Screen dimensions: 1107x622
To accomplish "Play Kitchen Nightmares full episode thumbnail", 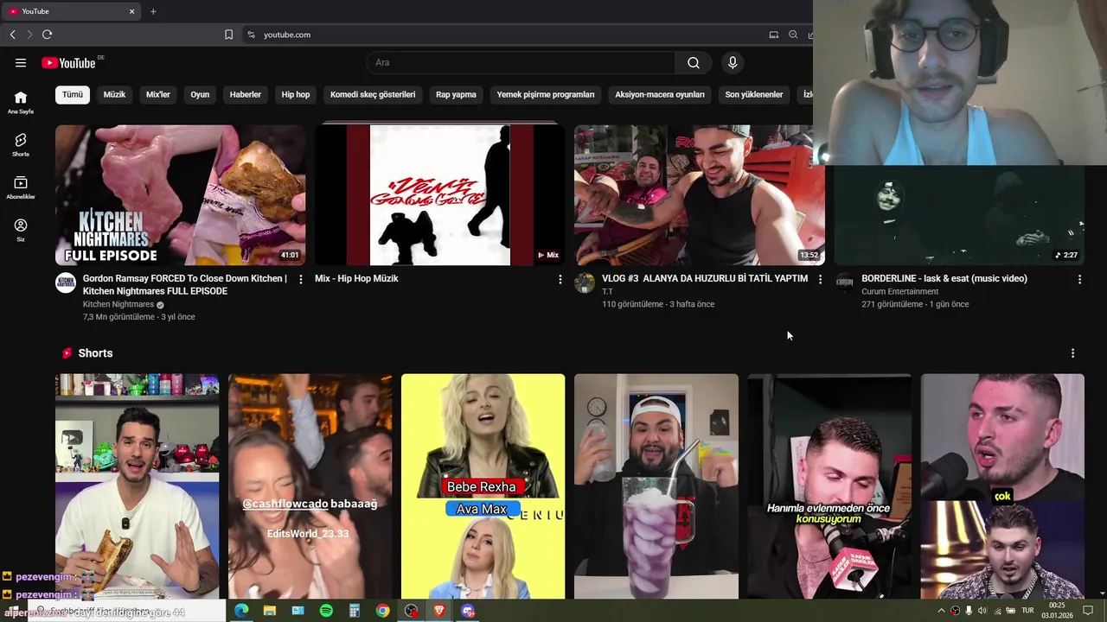I will click(x=180, y=195).
